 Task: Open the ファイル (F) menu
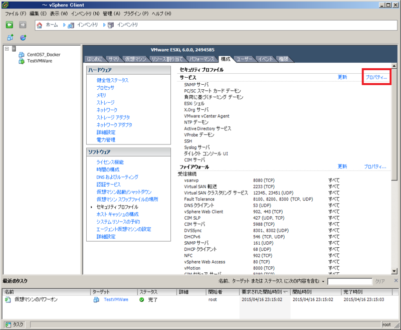point(16,14)
